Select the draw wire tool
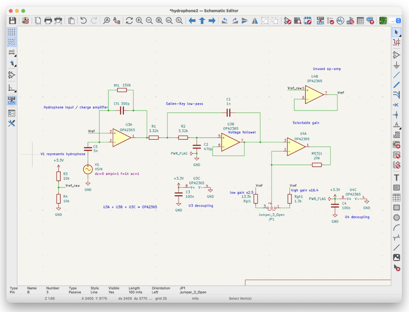The height and width of the screenshot is (312, 409). point(396,75)
